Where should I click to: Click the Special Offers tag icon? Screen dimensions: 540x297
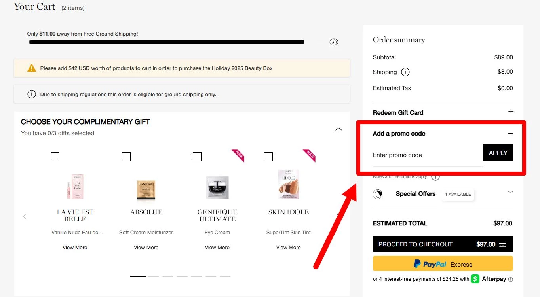coord(378,194)
